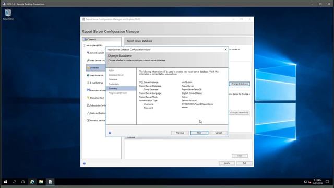This screenshot has height=188, width=334.
Task: Click the Next button
Action: point(199,133)
